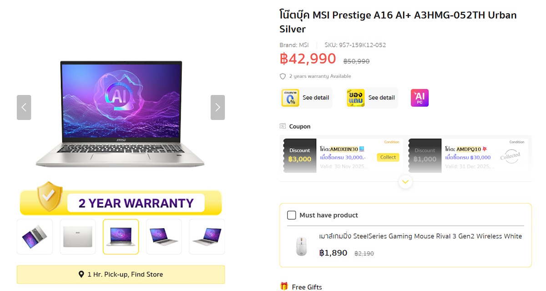Open Condition link on ฿3,000 coupon

tap(391, 142)
